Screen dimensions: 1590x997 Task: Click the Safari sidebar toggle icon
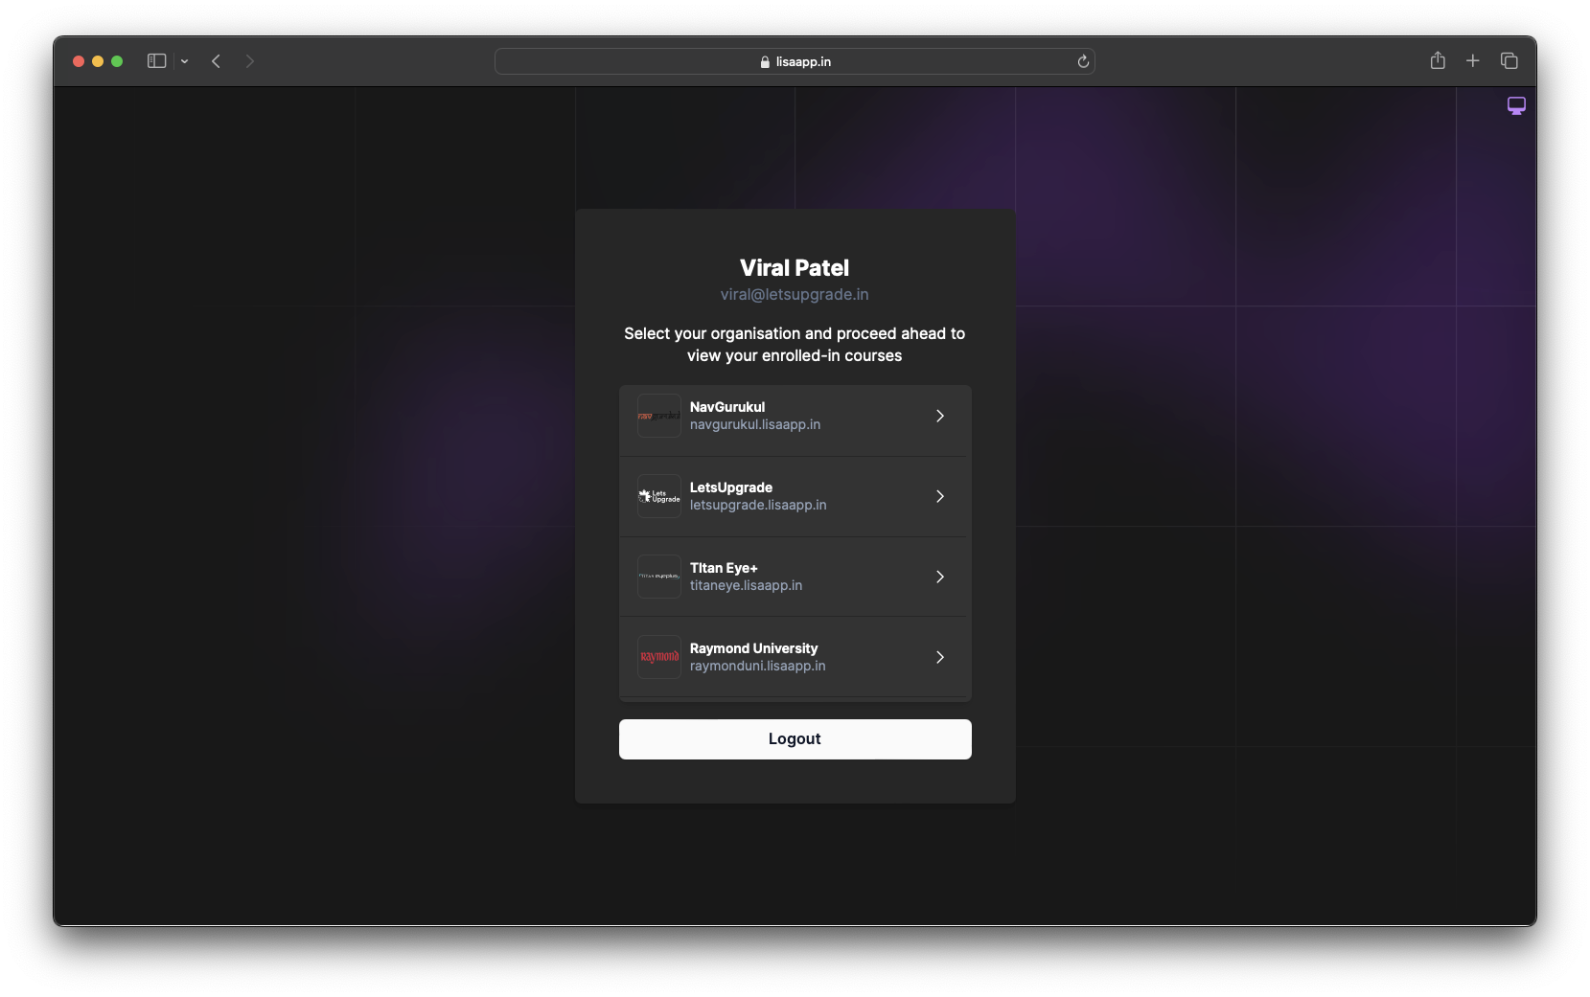[x=156, y=61]
